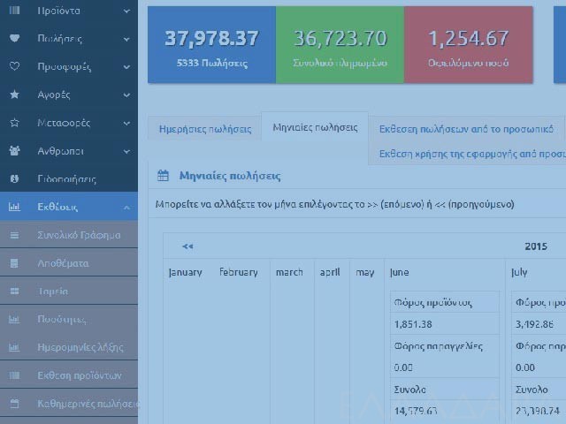Expand the Προσφορές menu chevron
566x424 pixels.
pos(126,67)
